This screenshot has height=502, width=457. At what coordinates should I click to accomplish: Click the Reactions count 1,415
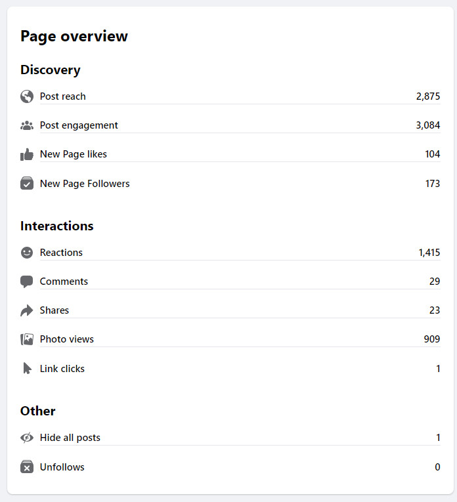click(x=429, y=253)
